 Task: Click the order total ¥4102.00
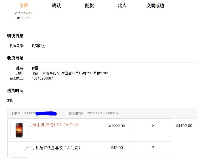click(x=184, y=126)
